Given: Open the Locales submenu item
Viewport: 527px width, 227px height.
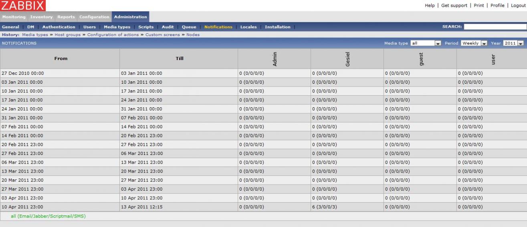Looking at the screenshot, I should (x=248, y=27).
